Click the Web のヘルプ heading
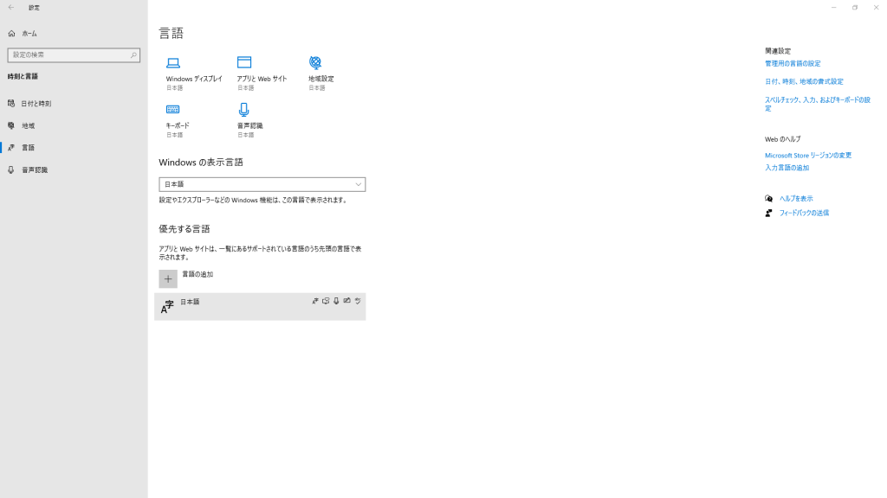 pos(782,139)
